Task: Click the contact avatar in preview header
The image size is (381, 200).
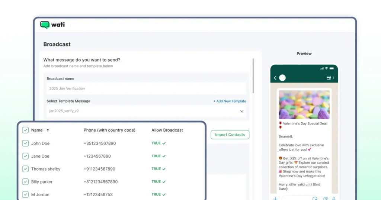Action: (x=282, y=78)
